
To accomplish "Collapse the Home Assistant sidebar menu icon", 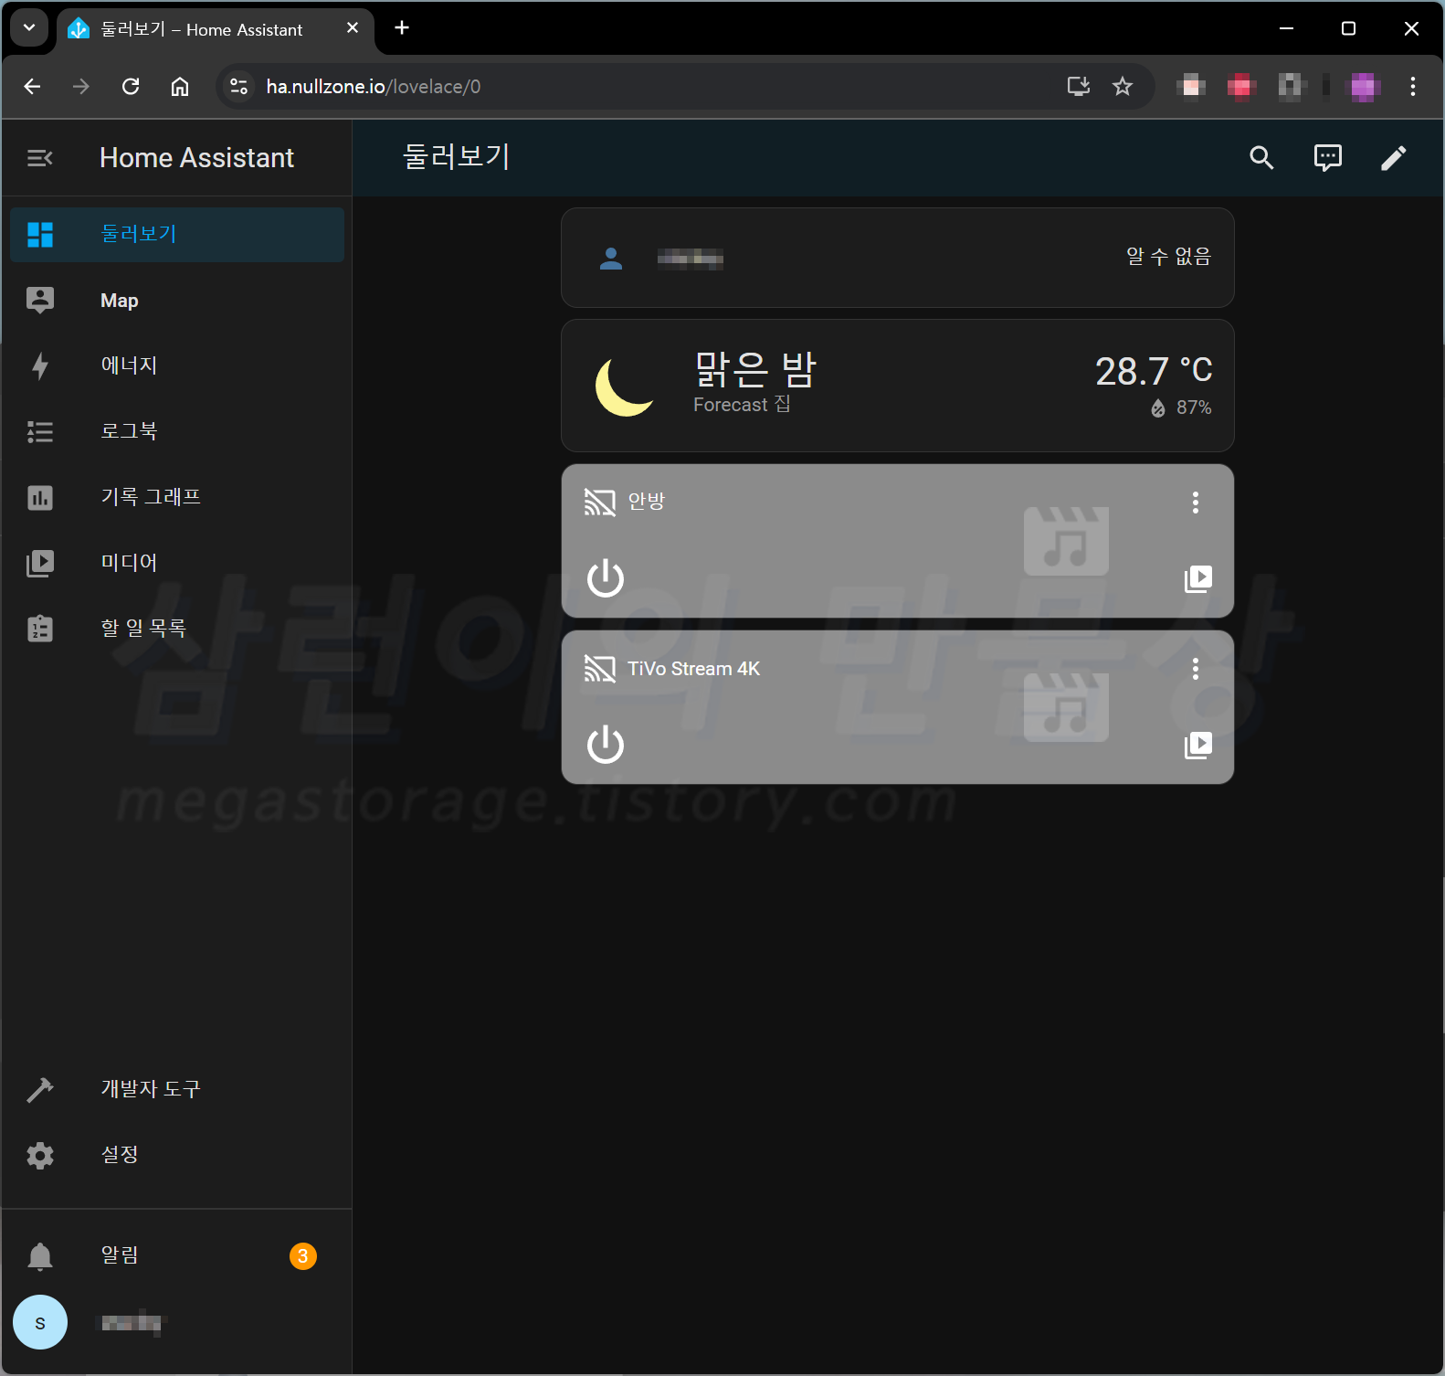I will tap(40, 158).
